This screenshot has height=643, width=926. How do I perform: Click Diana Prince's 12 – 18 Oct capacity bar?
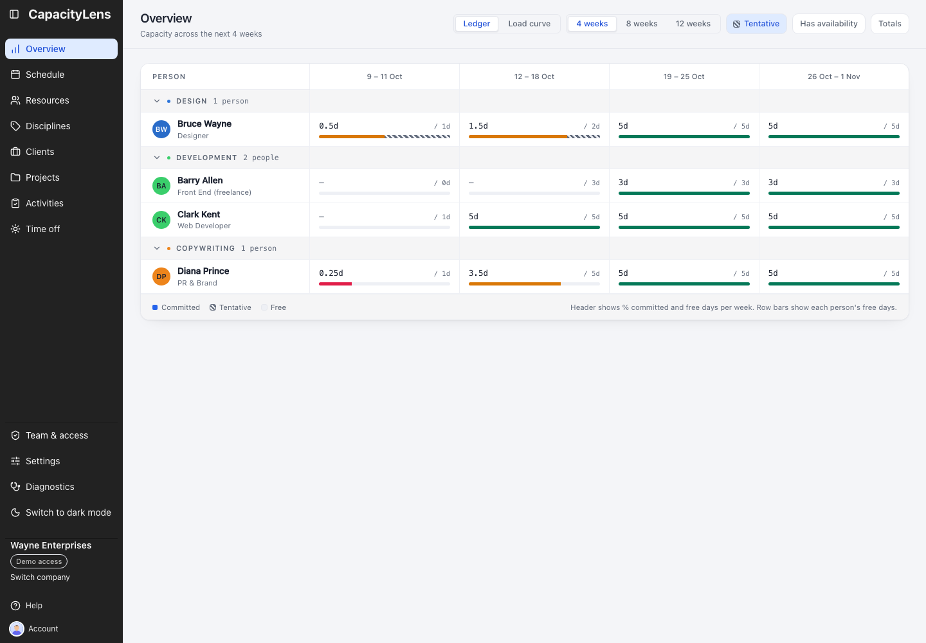tap(534, 284)
